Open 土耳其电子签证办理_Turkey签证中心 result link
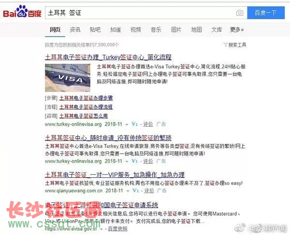The image size is (290, 236). 108,57
